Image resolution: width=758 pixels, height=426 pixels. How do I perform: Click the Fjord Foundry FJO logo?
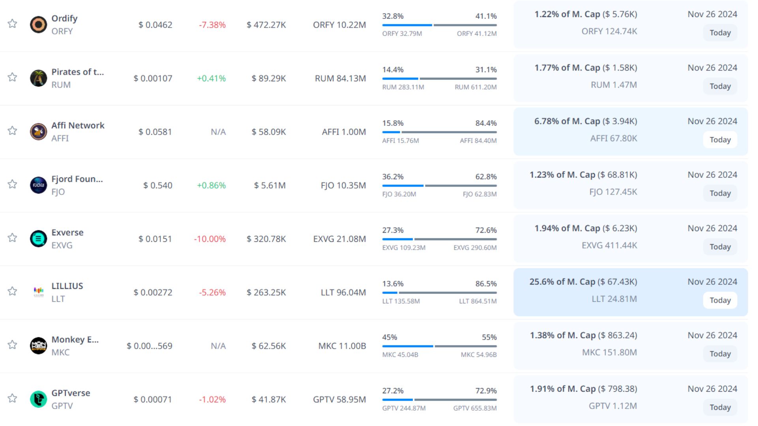[x=38, y=185]
